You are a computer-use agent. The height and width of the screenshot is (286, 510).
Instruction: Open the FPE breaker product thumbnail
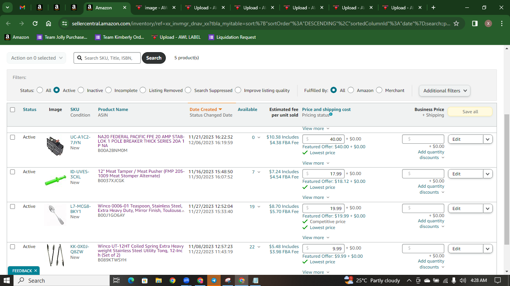[x=55, y=146]
